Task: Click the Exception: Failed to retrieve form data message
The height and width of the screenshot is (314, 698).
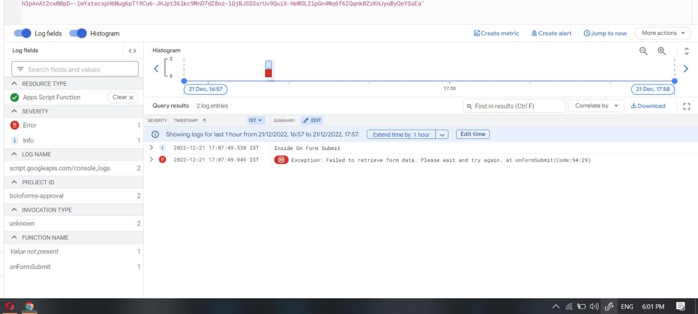Action: point(441,160)
